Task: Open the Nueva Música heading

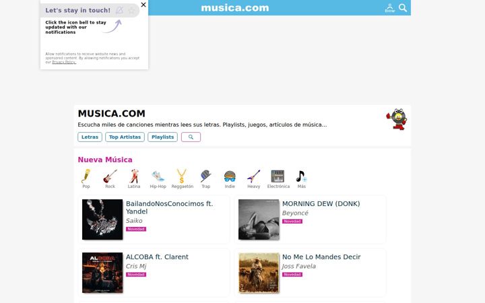Action: 105,160
